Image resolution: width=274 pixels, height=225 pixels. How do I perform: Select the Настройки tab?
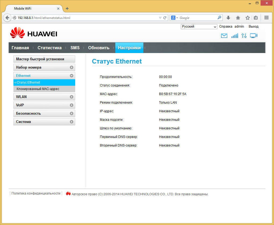[129, 48]
